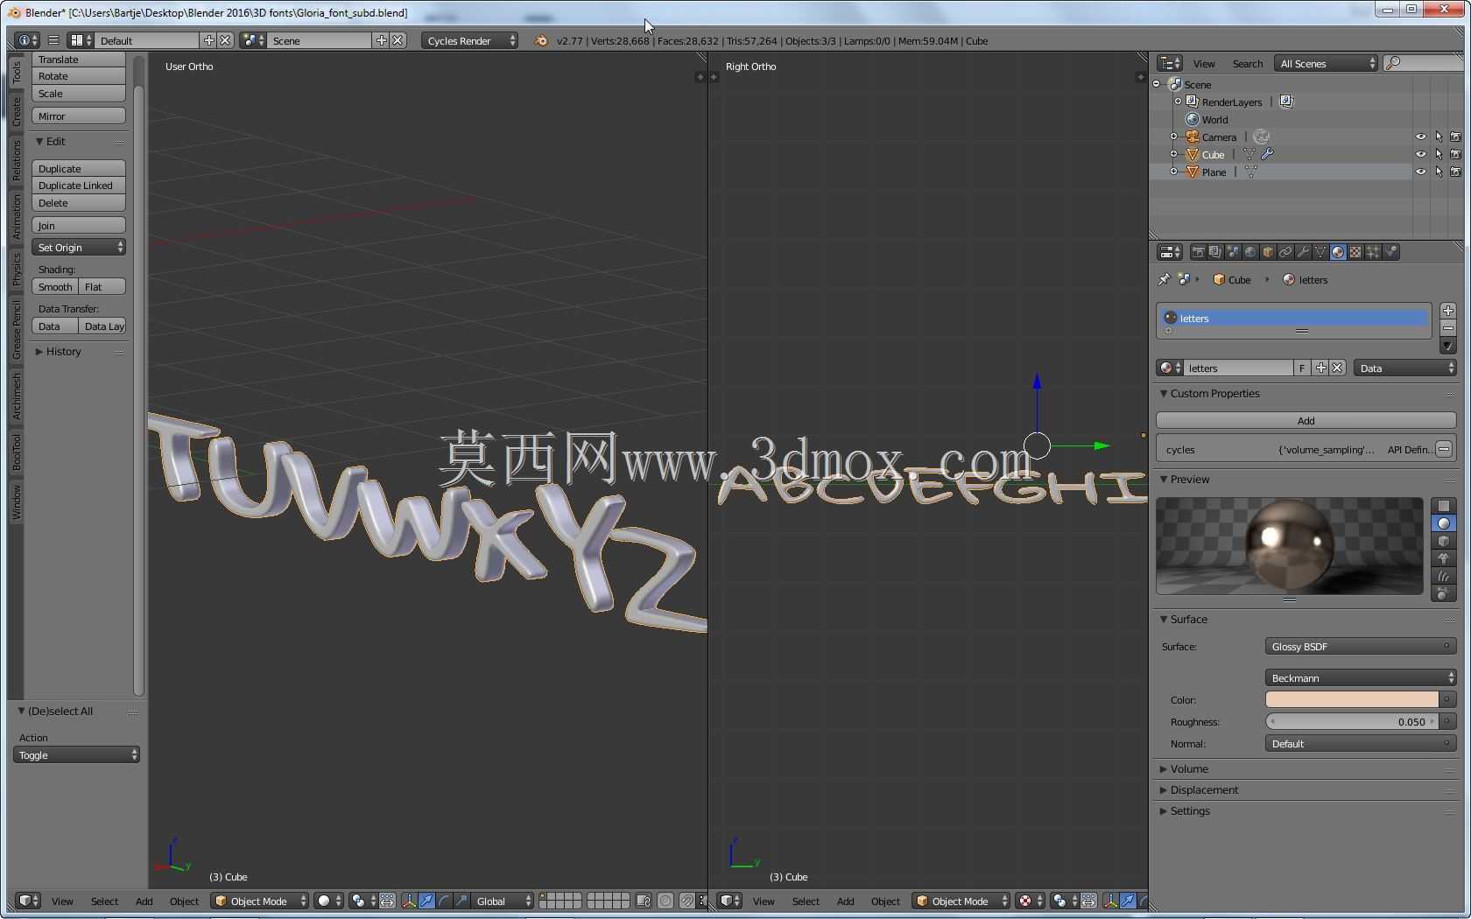Open the View menu in outliner header
1471x919 pixels.
click(x=1204, y=64)
